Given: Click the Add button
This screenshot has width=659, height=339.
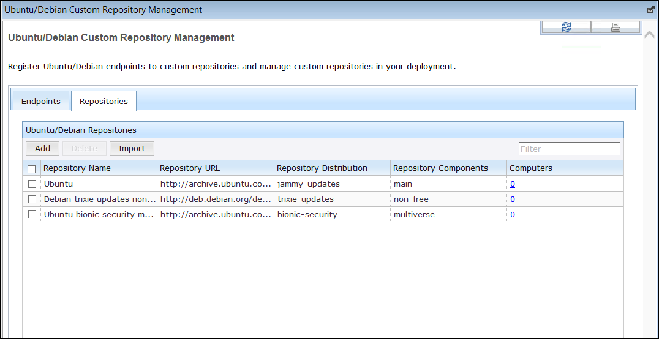Looking at the screenshot, I should [x=42, y=148].
